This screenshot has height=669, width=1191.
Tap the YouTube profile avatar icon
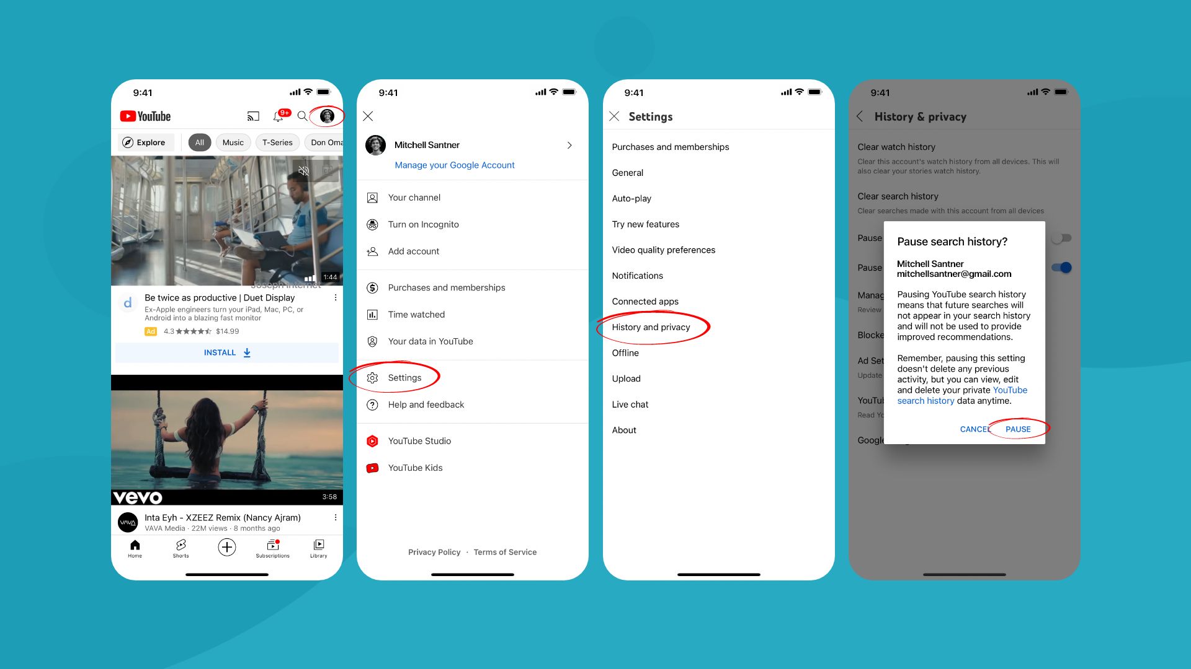(x=325, y=116)
